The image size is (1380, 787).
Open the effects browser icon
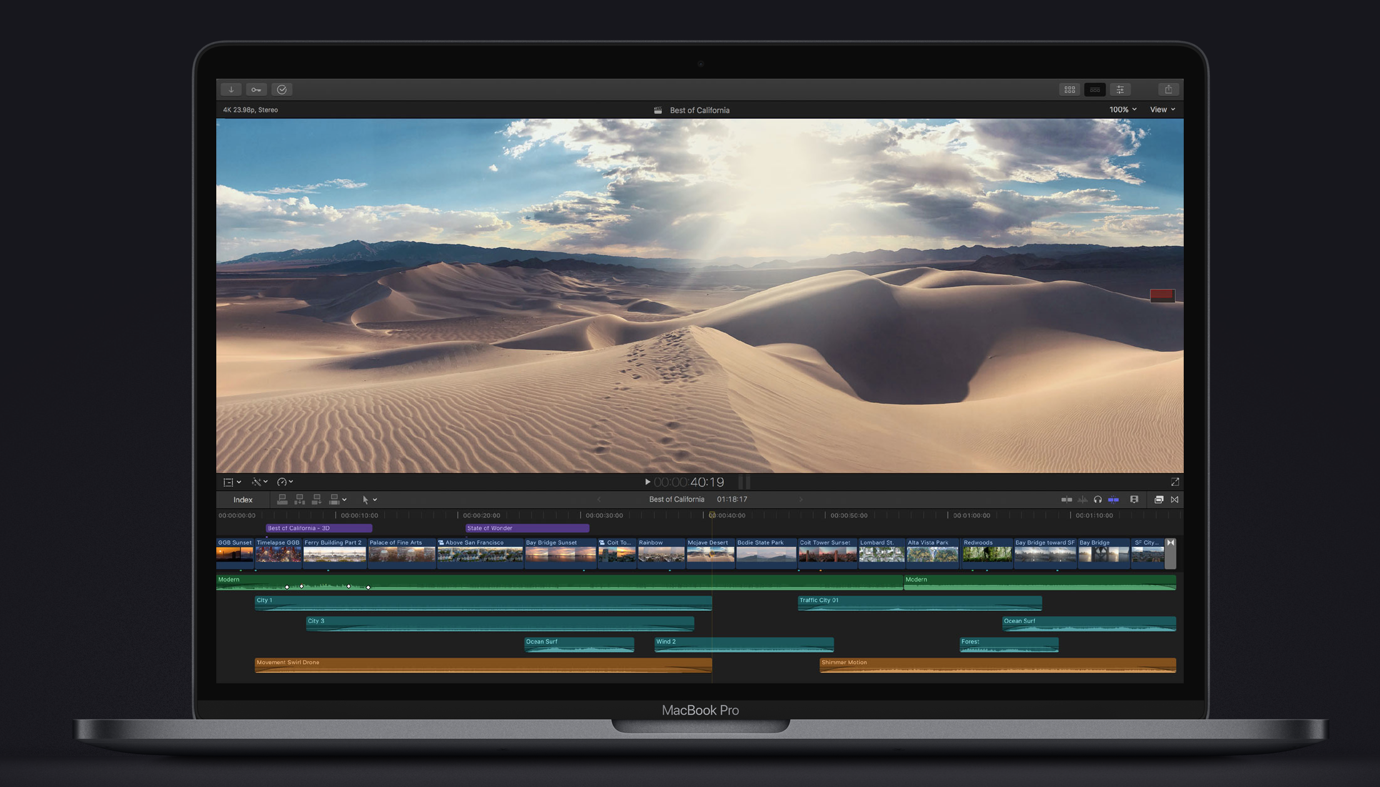click(x=1158, y=500)
